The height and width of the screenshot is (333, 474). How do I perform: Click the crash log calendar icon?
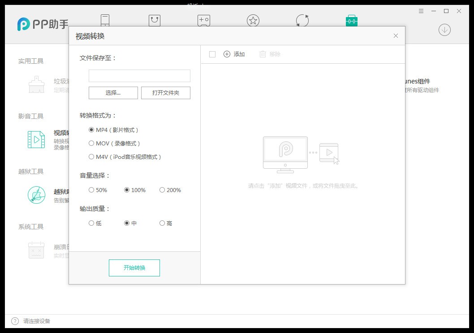(x=36, y=250)
